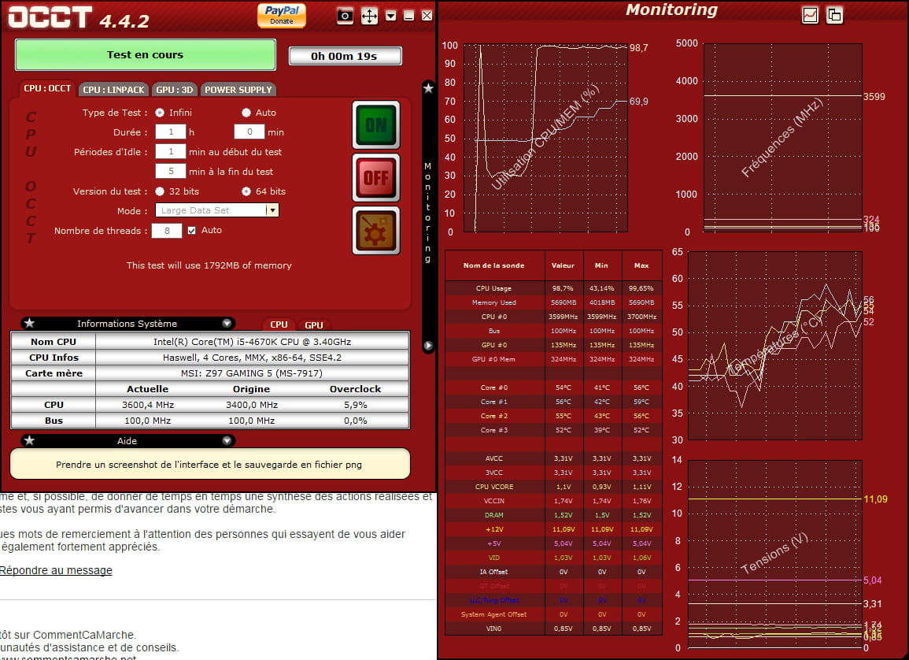
Task: Click the camera screenshot icon
Action: click(x=345, y=15)
